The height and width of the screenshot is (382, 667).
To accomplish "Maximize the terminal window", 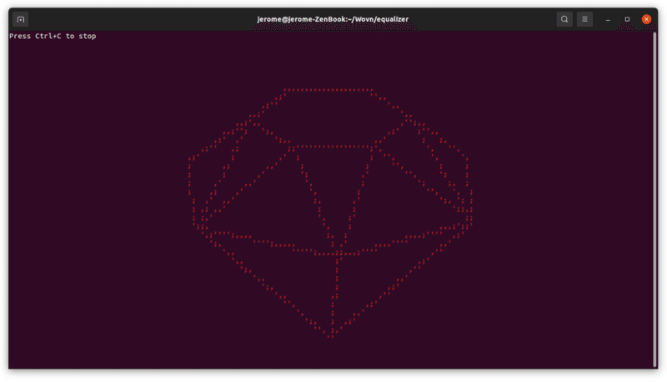I will [627, 19].
